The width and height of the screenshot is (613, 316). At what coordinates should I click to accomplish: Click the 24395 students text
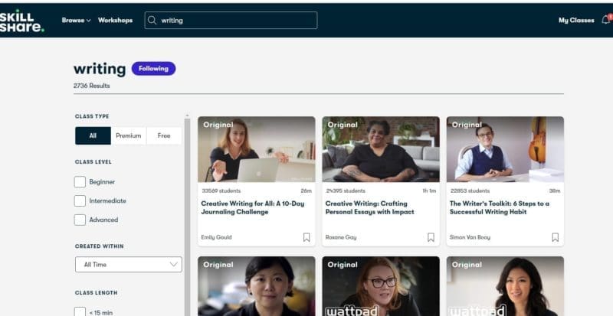click(346, 191)
